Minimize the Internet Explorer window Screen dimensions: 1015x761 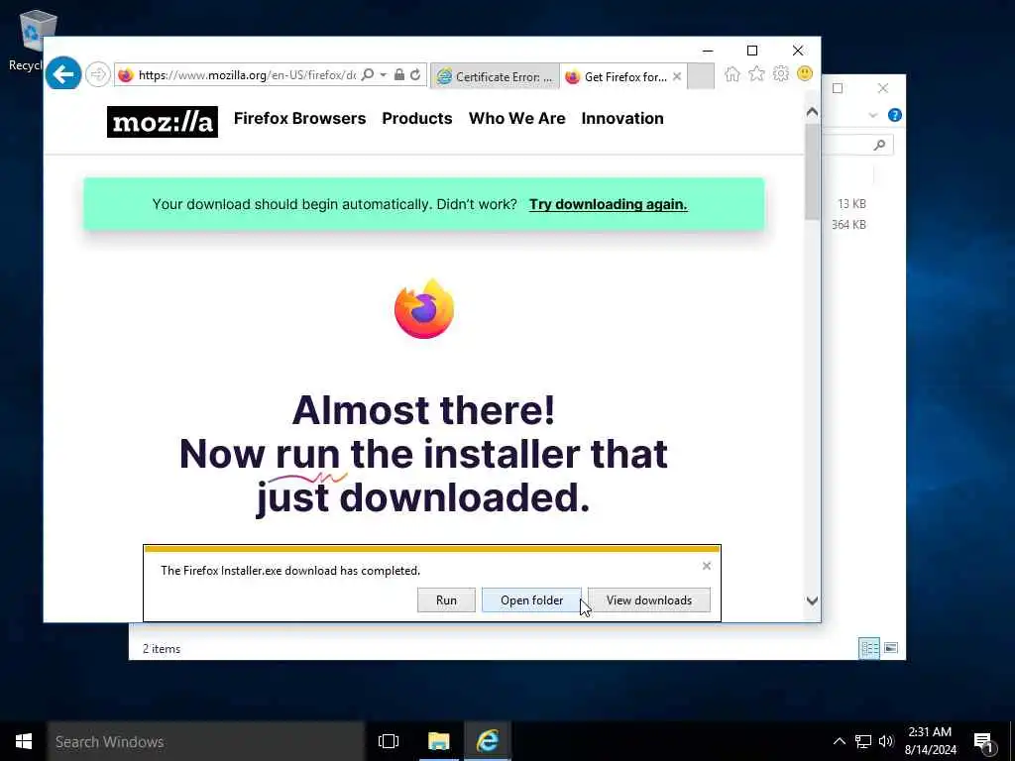[708, 51]
